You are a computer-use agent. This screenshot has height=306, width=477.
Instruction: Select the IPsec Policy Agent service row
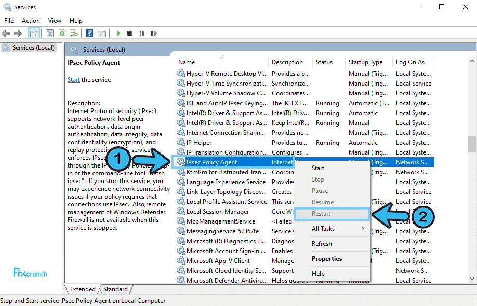[306, 162]
